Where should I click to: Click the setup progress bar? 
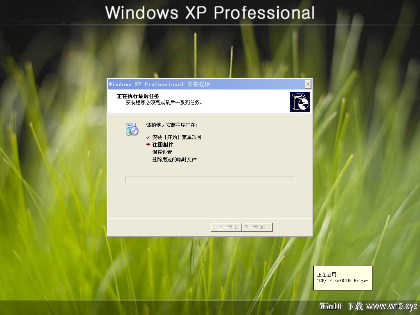tap(210, 179)
